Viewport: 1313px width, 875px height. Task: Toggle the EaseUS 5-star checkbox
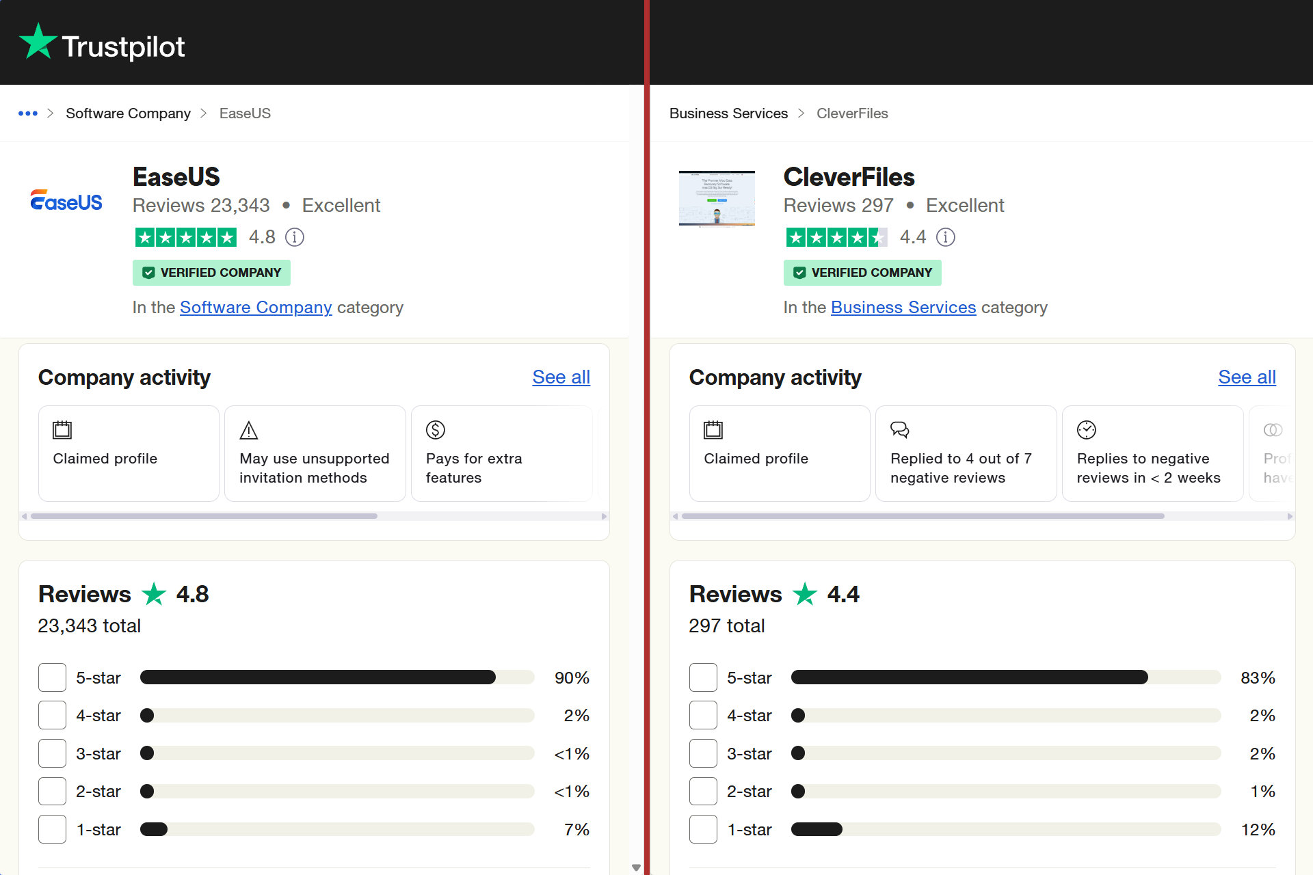(x=51, y=677)
